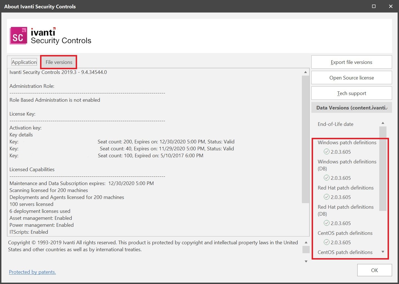Image resolution: width=399 pixels, height=284 pixels.
Task: Click the scroll-down arrow in the Data Versions list
Action: point(383,252)
